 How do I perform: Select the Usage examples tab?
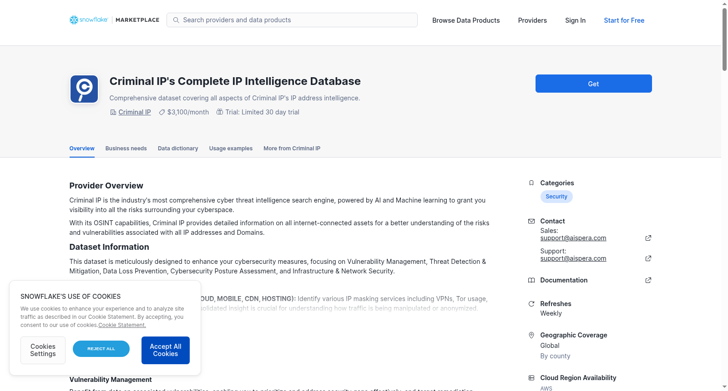coord(231,148)
